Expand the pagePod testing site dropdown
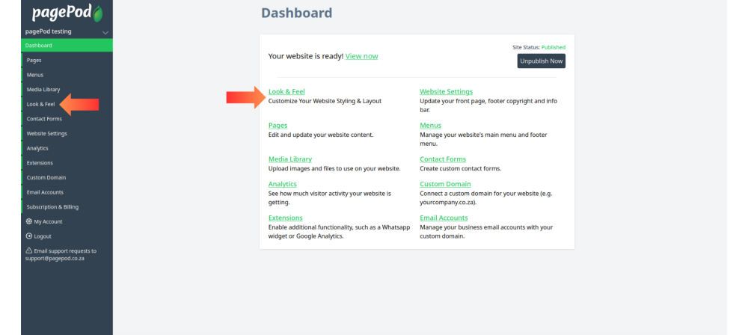This screenshot has width=748, height=335. [105, 32]
